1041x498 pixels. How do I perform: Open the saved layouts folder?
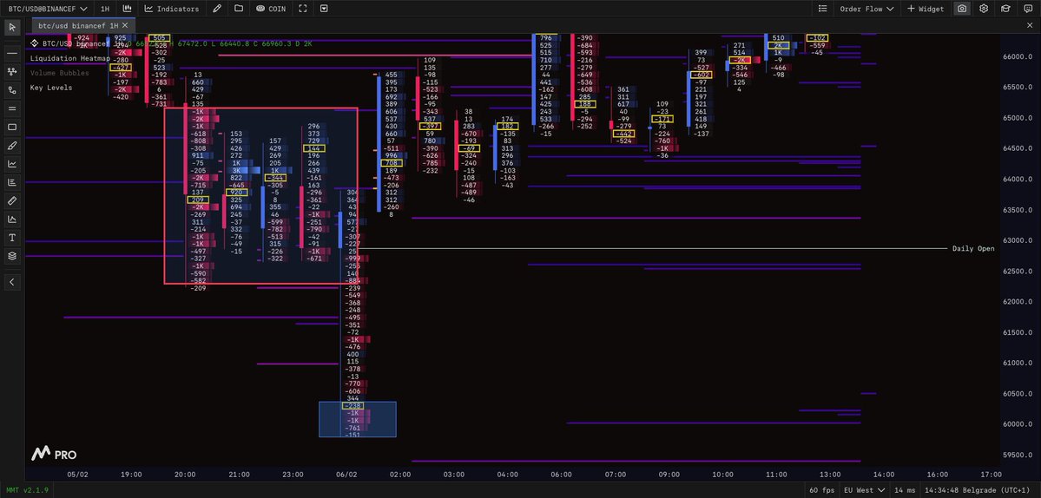click(x=239, y=9)
